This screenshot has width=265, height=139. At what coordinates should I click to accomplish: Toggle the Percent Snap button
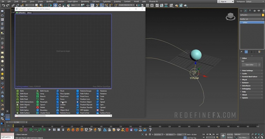[x=106, y=5]
